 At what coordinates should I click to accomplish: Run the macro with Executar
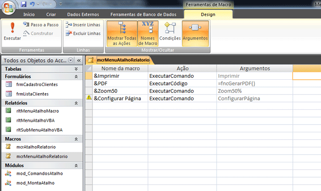click(x=12, y=31)
